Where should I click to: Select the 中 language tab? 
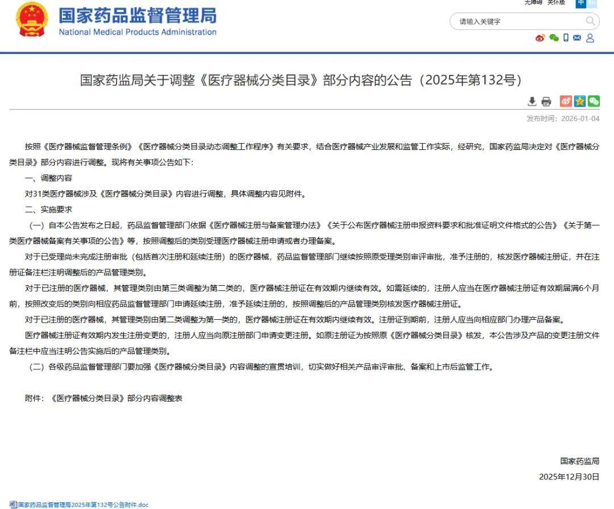point(580,3)
